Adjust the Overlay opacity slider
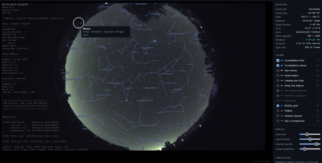 pyautogui.click(x=310, y=144)
